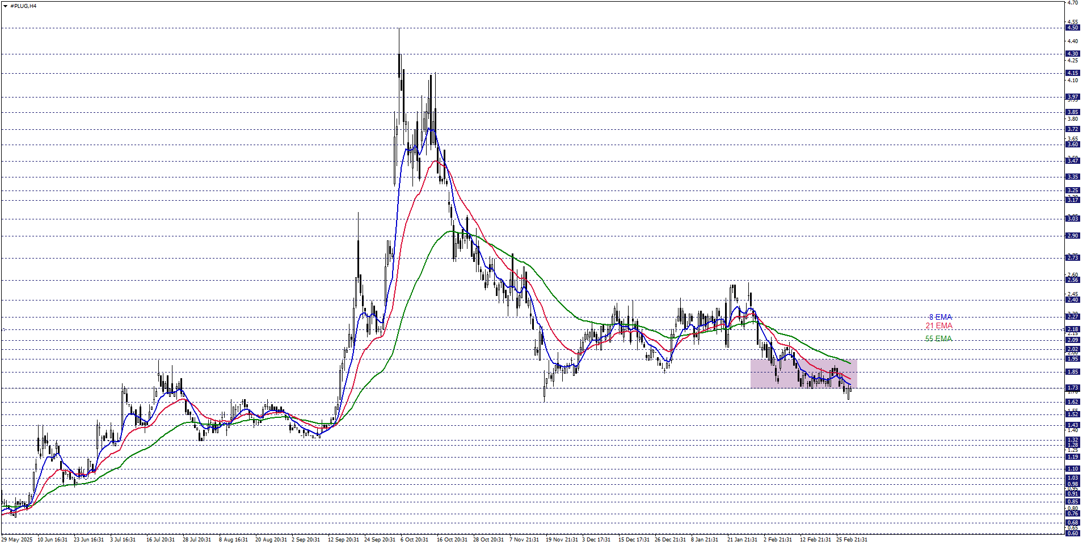Select the blue 8 EMA label
1087x546 pixels.
(940, 318)
